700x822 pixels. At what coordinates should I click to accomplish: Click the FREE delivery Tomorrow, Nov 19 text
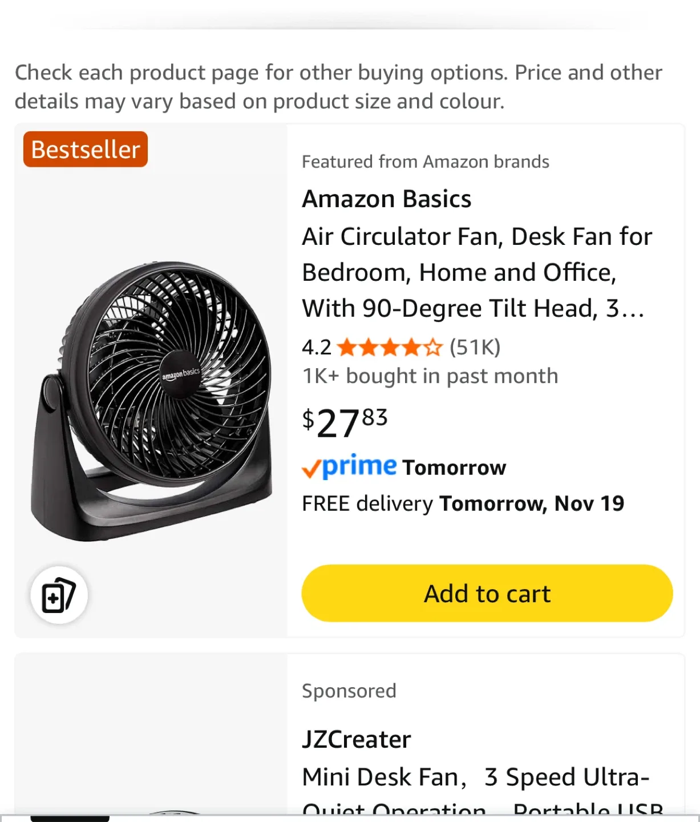point(463,503)
